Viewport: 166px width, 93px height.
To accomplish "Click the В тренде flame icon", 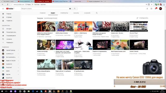I will 3,17.
